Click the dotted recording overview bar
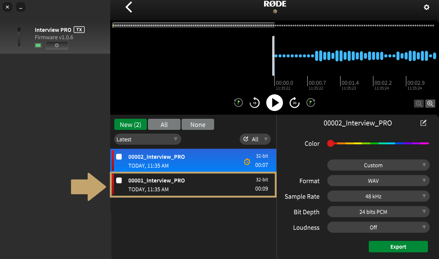Image resolution: width=439 pixels, height=259 pixels. coord(273,26)
